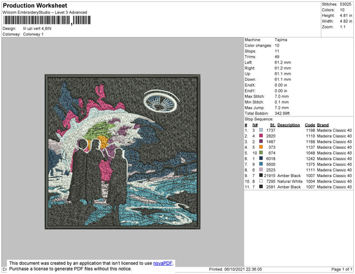The width and height of the screenshot is (355, 274).
Task: Click the printed date 06/10/2021 22:36:05
Action: point(243,269)
